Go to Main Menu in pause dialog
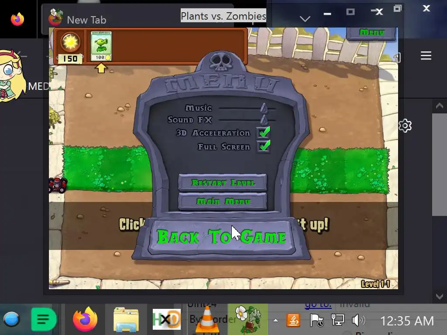Viewport: 447px width, 335px height. point(222,202)
